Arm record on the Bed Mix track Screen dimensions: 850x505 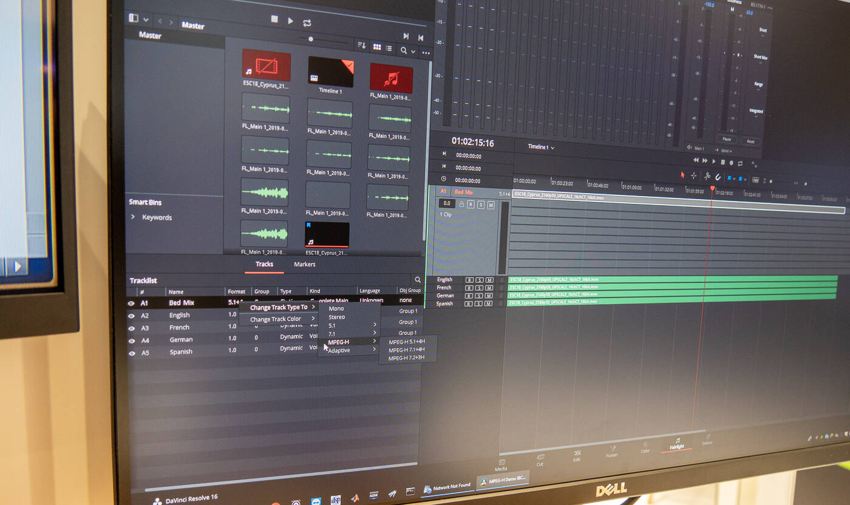tap(471, 205)
